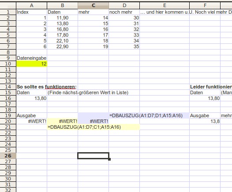Click the 'noch mehr' header cell
The image size is (232, 192).
point(124,12)
